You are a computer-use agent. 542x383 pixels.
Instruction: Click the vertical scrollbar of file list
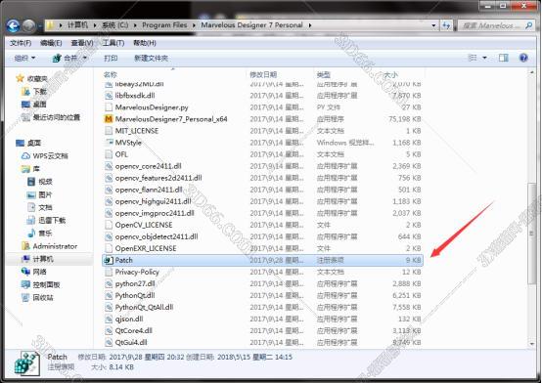(531, 207)
